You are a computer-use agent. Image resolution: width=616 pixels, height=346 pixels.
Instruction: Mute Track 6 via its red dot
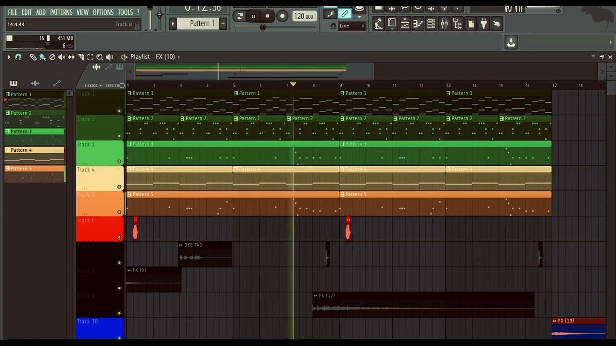pos(119,237)
